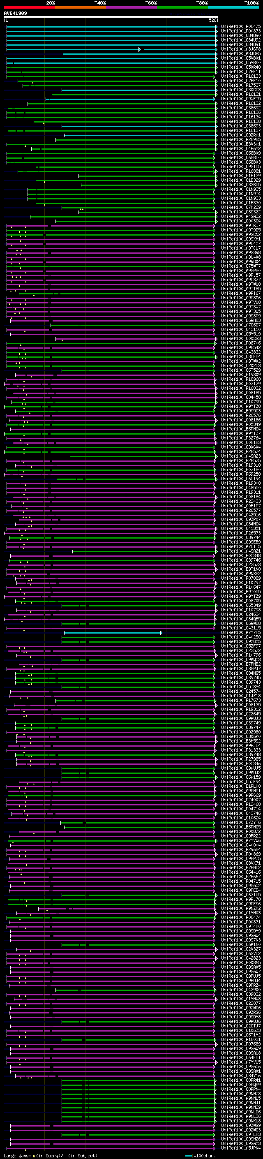
Task: Open the UniRef100_A7Y7F5 hit
Action: 241,633
